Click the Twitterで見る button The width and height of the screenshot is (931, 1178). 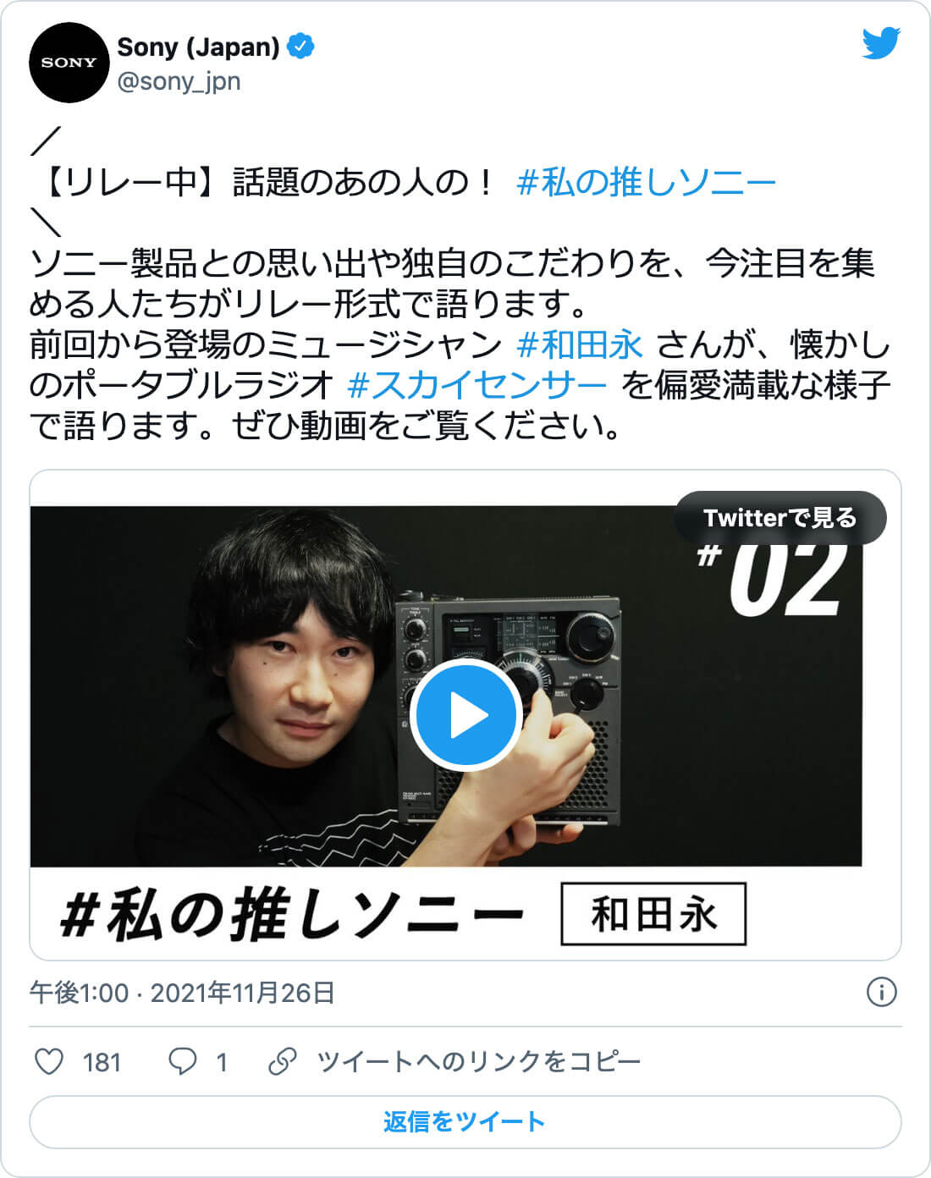click(x=780, y=518)
